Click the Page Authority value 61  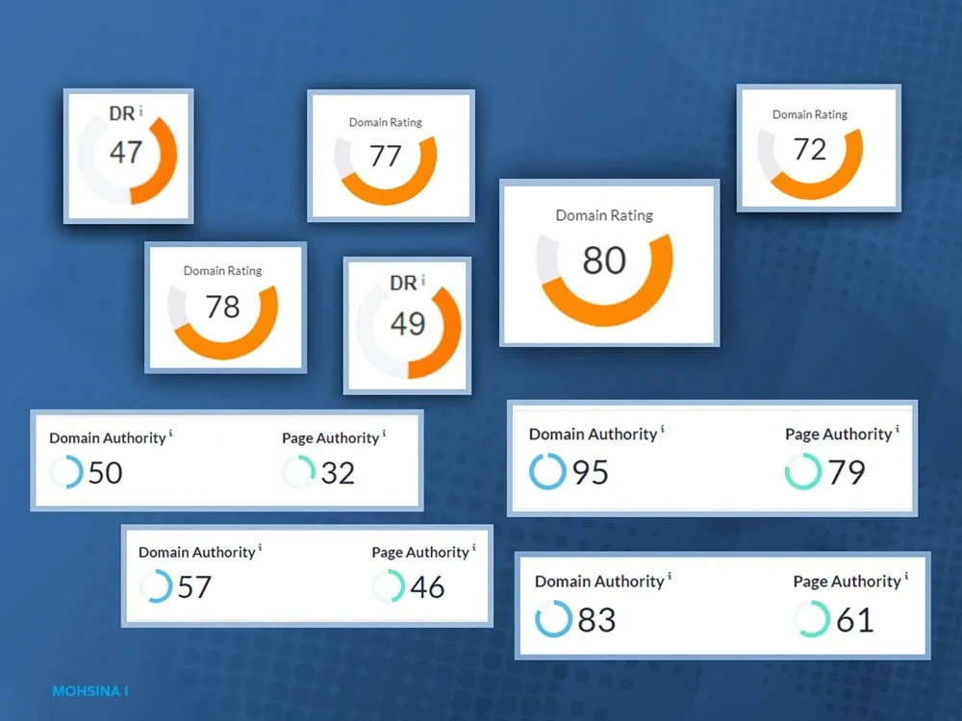point(855,620)
